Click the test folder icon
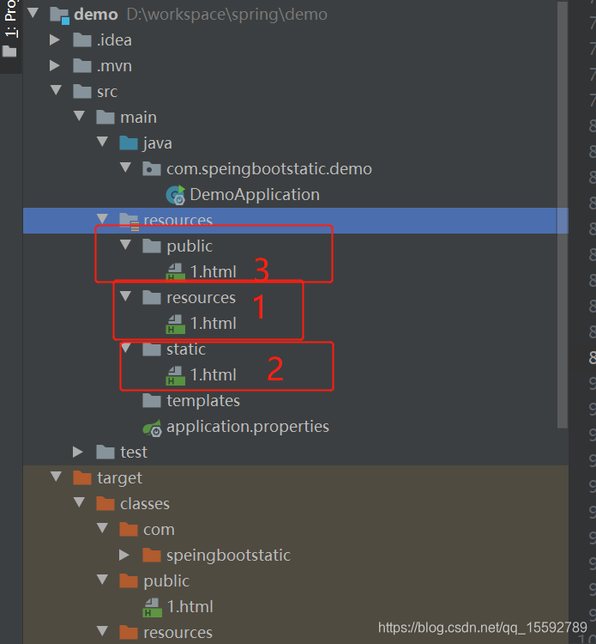Screen dimensions: 596x644 point(105,453)
